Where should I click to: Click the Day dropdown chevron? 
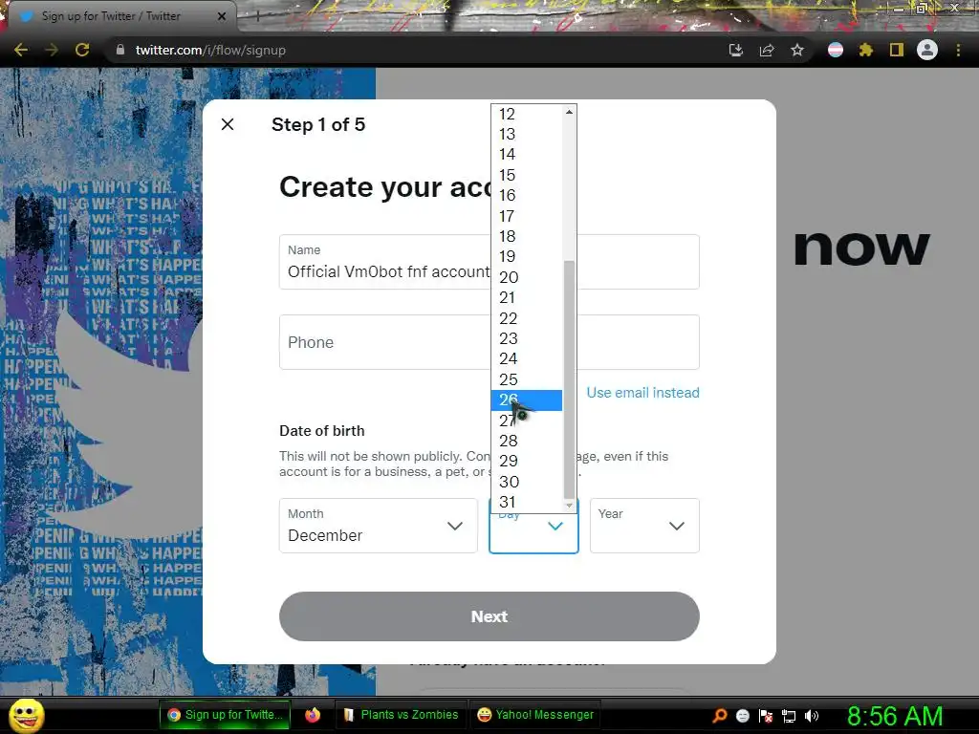click(555, 527)
